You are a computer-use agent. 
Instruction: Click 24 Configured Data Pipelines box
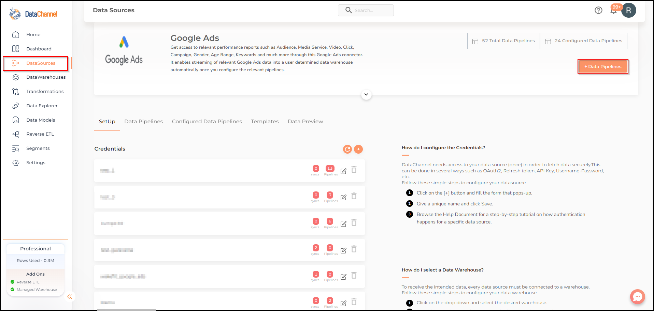click(583, 41)
